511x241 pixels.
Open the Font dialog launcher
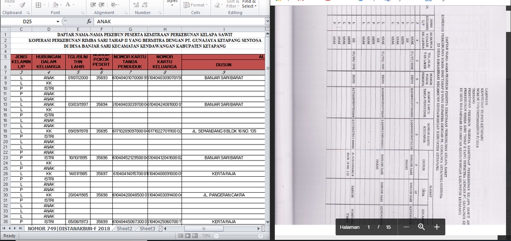click(x=83, y=13)
